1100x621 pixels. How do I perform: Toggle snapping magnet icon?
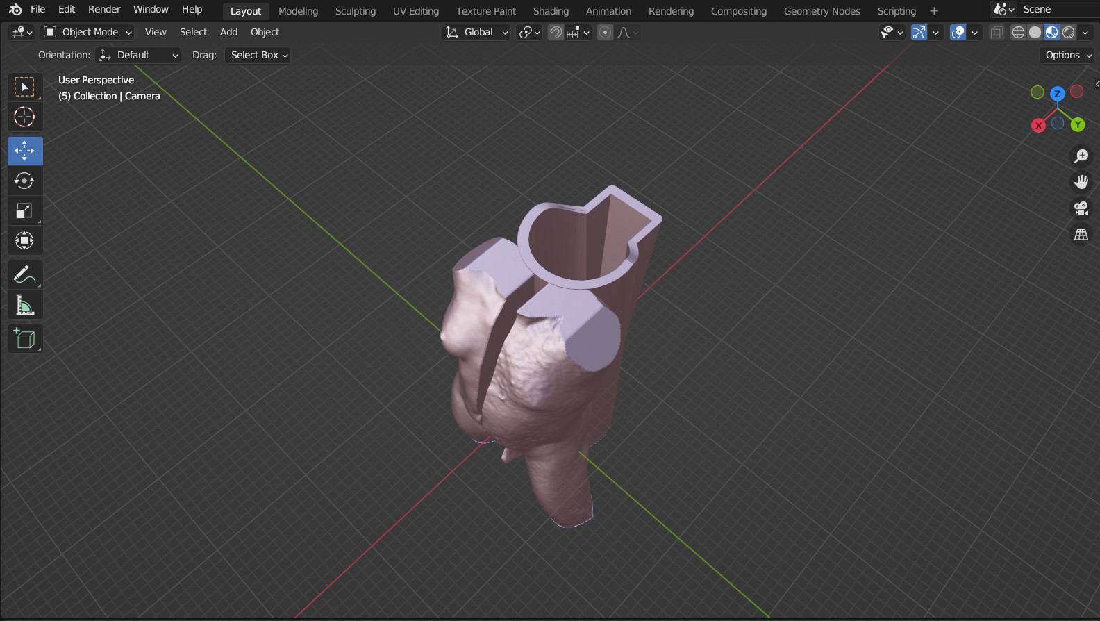coord(556,32)
